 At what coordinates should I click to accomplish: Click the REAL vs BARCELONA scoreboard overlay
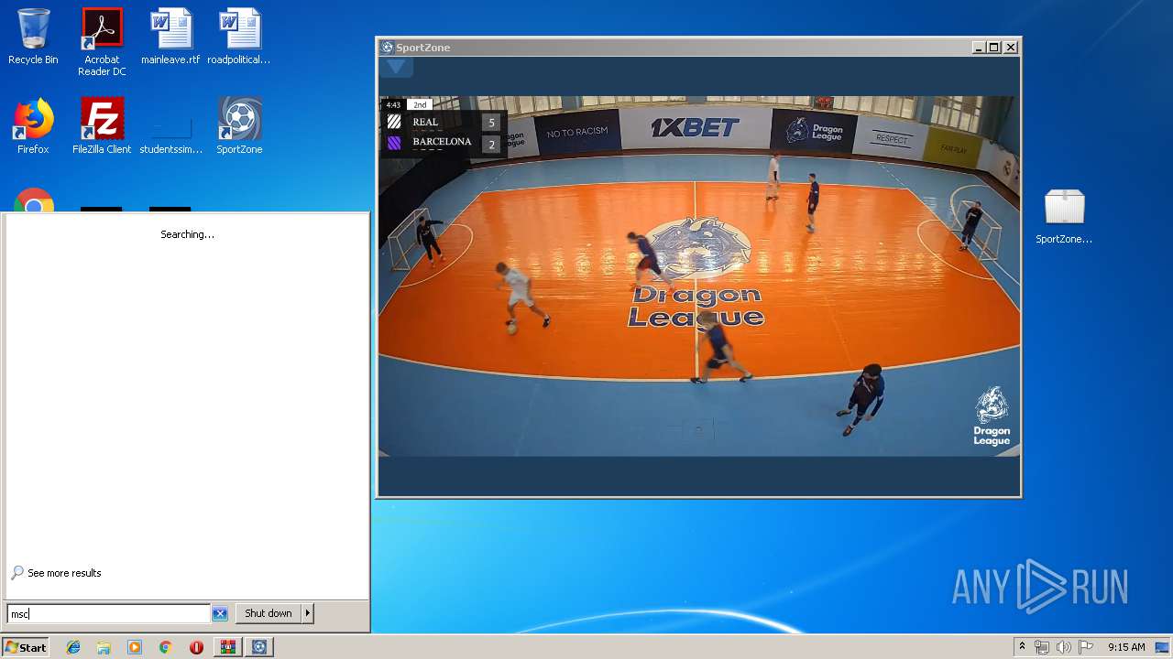[443, 128]
